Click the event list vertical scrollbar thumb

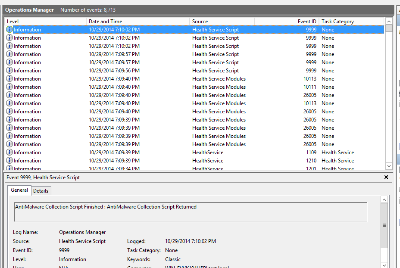[389, 28]
